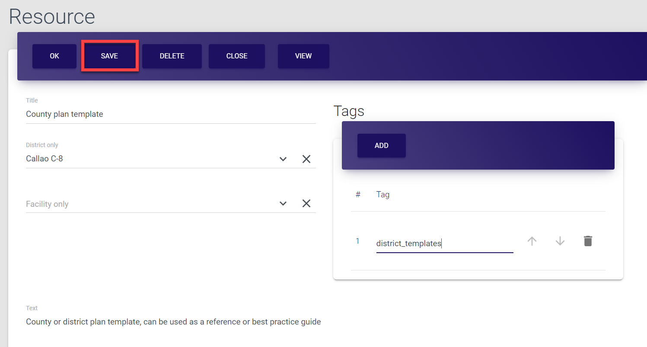Select the Callao C-8 district value
The width and height of the screenshot is (647, 347).
45,159
